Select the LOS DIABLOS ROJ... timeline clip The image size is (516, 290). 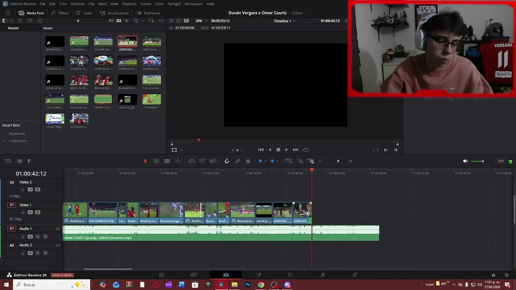[103, 213]
